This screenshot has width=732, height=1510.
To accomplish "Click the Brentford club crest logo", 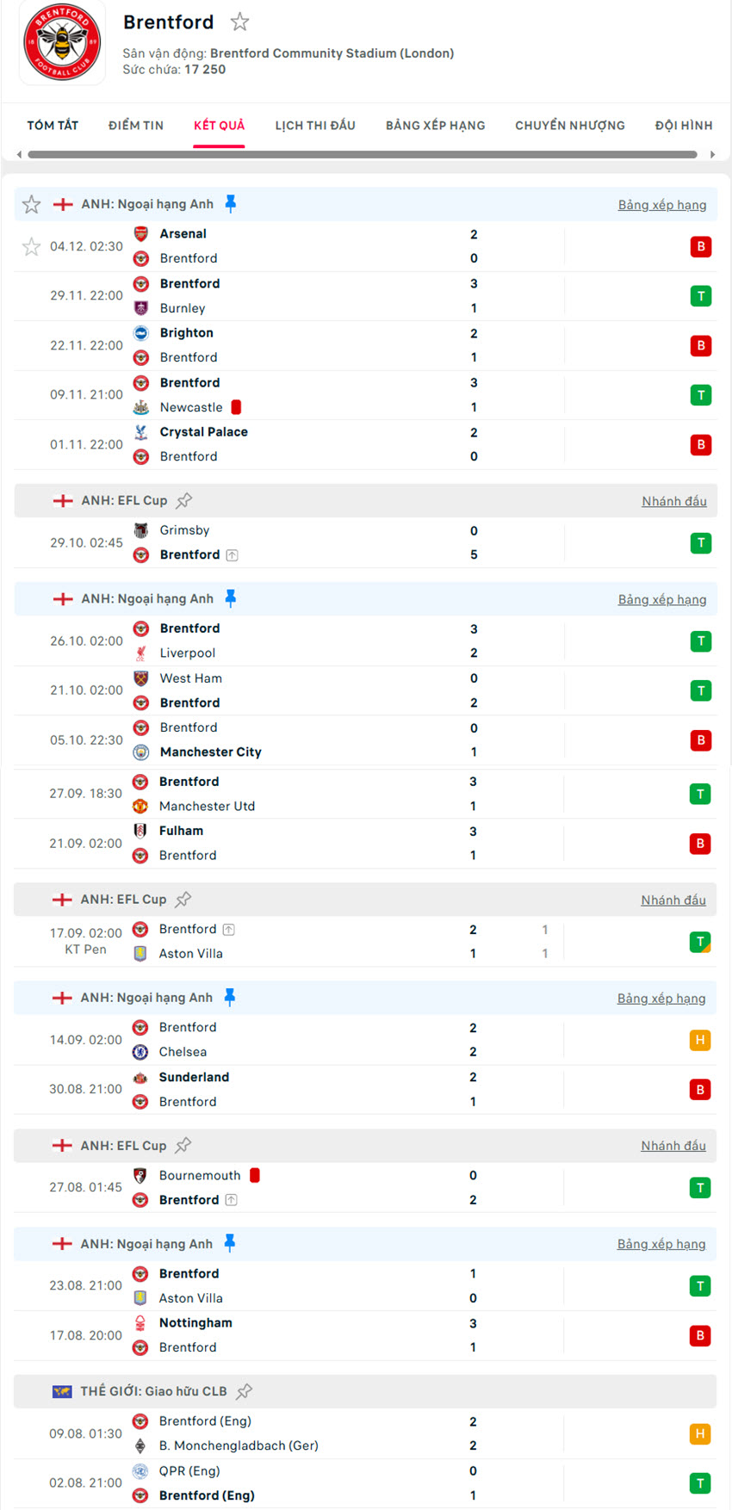I will pos(60,43).
